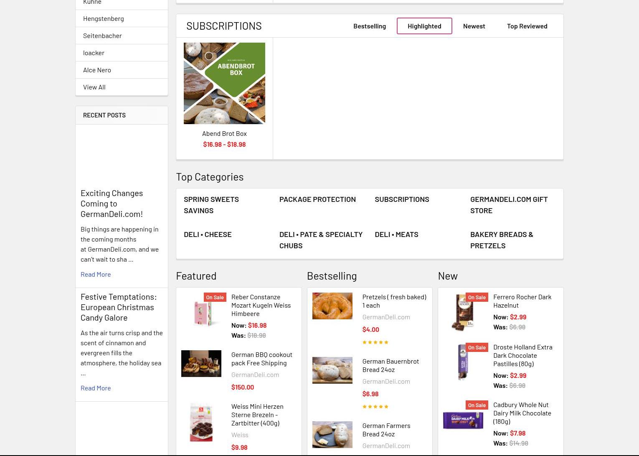Click On Sale badge on Reber Mozart Kugeln
The image size is (639, 456).
click(215, 297)
